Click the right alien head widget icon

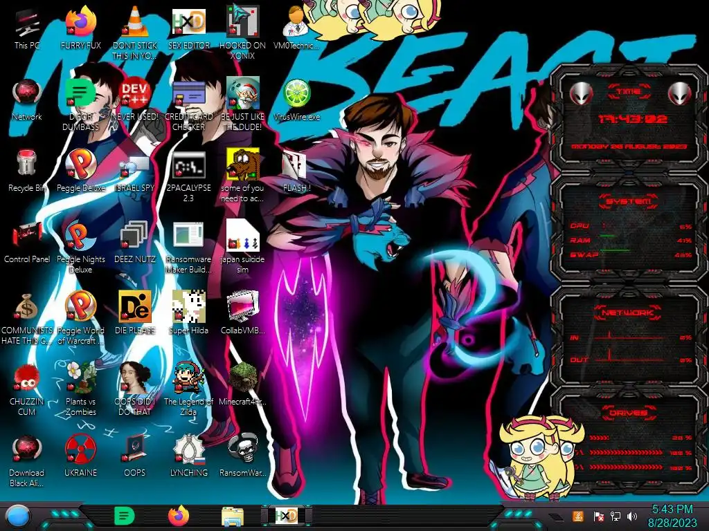click(x=680, y=93)
